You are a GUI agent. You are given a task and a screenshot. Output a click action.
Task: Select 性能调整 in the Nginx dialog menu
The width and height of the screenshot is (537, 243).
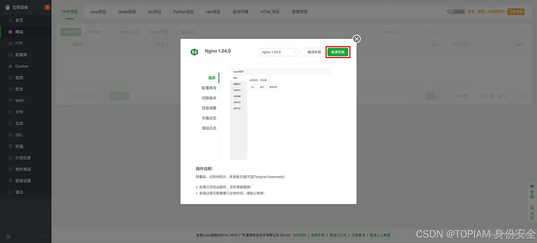point(209,108)
